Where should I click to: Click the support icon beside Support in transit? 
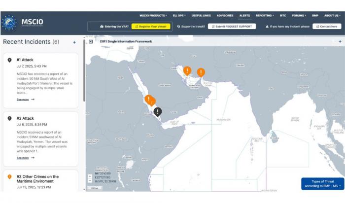[x=178, y=27]
